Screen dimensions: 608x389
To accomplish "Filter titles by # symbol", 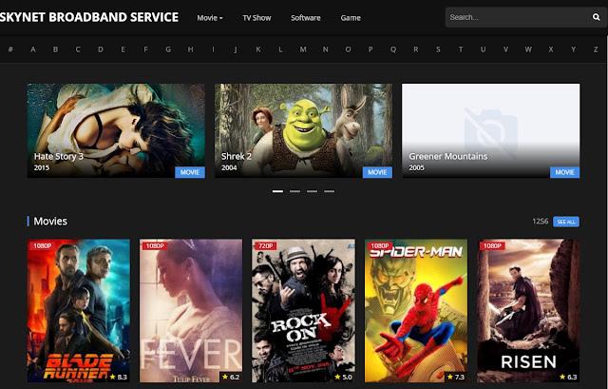I will pos(10,49).
